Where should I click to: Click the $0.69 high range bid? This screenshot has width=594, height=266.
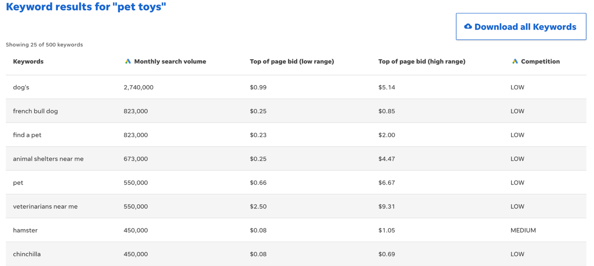click(386, 254)
